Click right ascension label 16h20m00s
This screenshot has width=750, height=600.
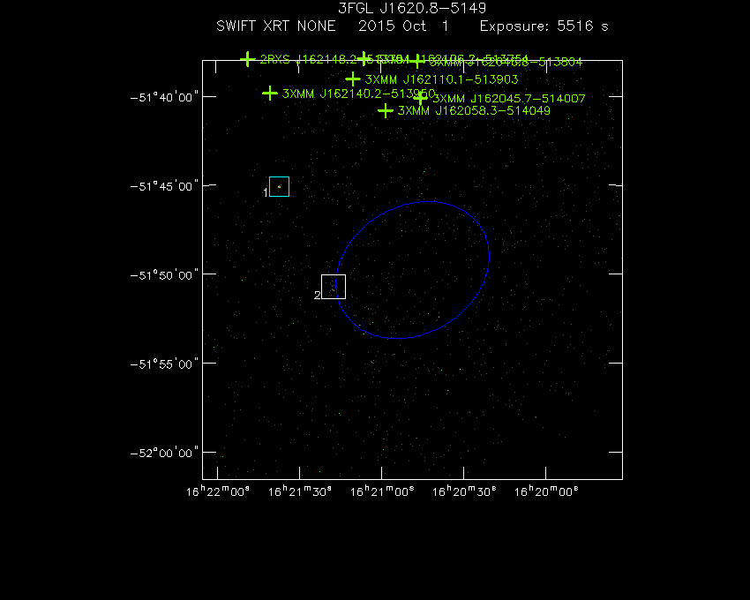pyautogui.click(x=546, y=491)
